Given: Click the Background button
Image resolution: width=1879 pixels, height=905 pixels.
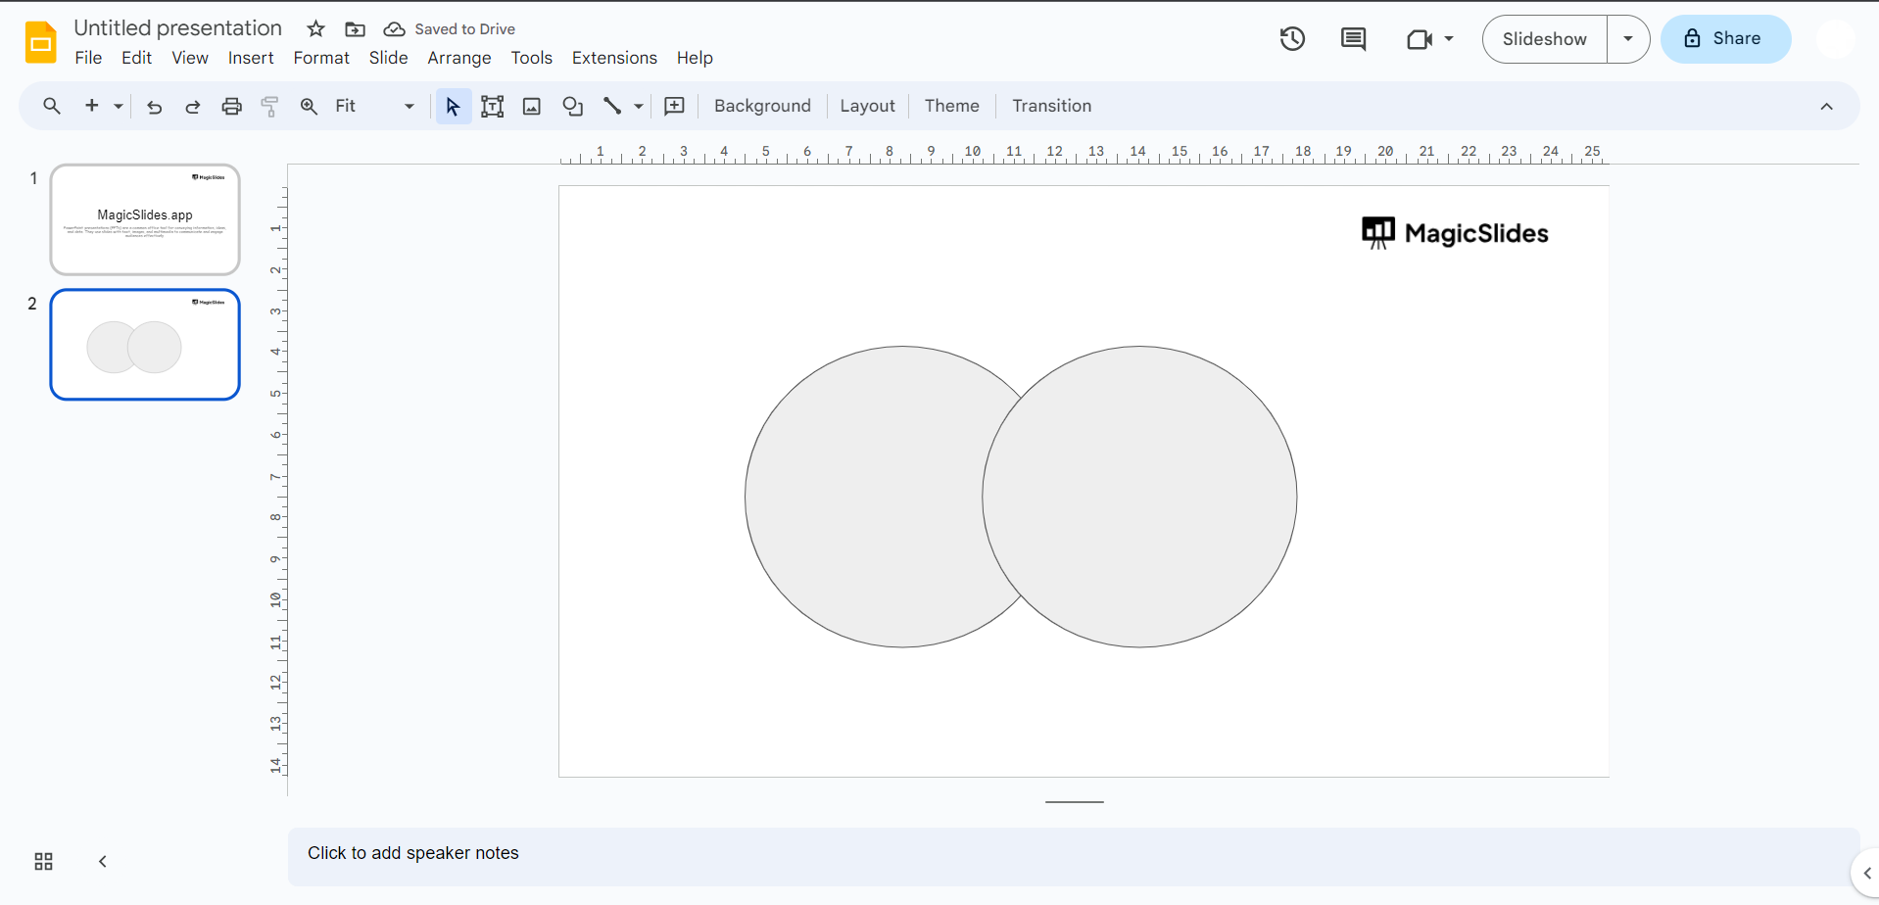Looking at the screenshot, I should [x=762, y=107].
